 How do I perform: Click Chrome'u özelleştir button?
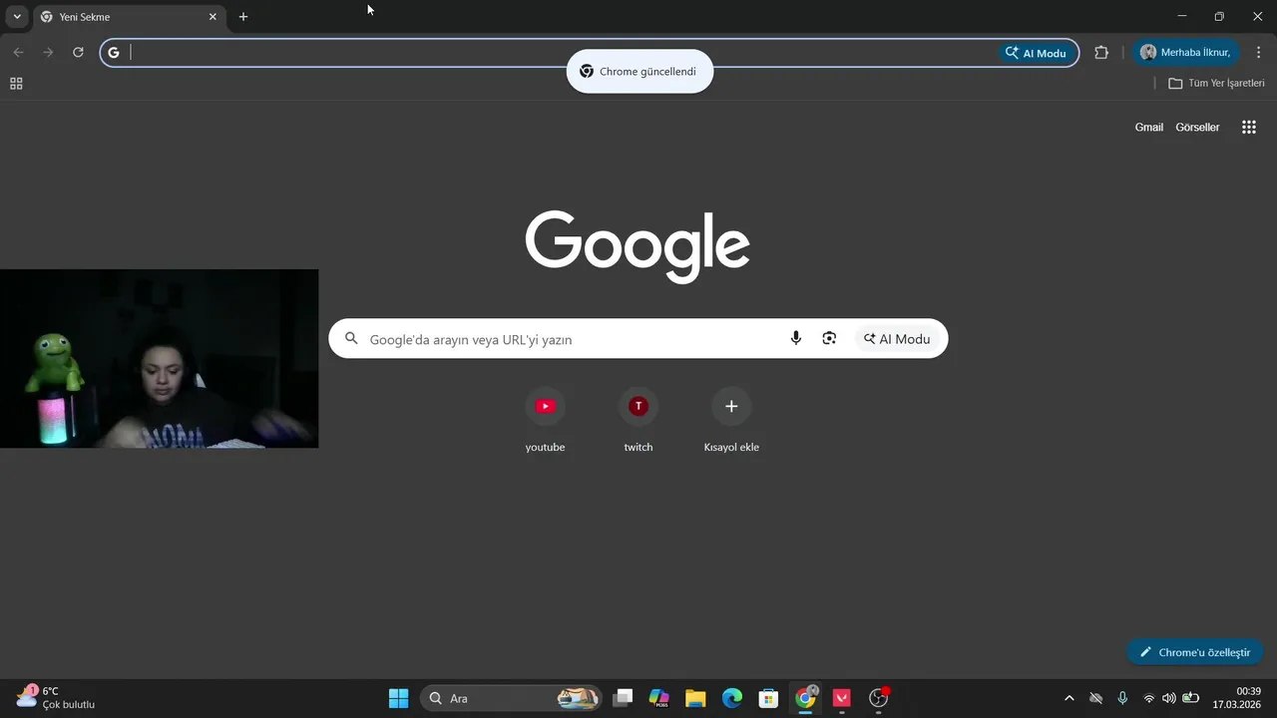tap(1195, 652)
